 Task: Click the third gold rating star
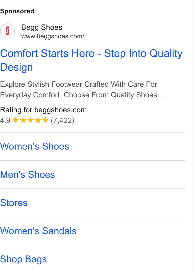[31, 120]
